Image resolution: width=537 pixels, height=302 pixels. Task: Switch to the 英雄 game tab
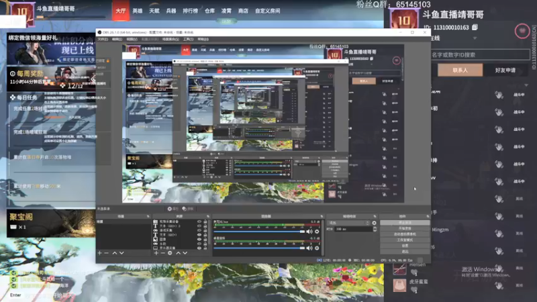(138, 11)
